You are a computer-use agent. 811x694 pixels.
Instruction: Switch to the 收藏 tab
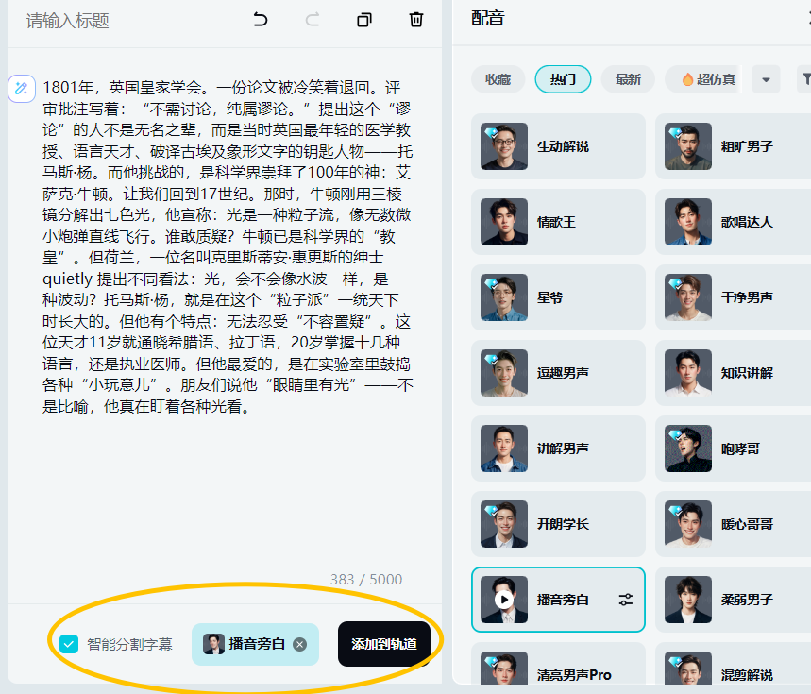(498, 79)
